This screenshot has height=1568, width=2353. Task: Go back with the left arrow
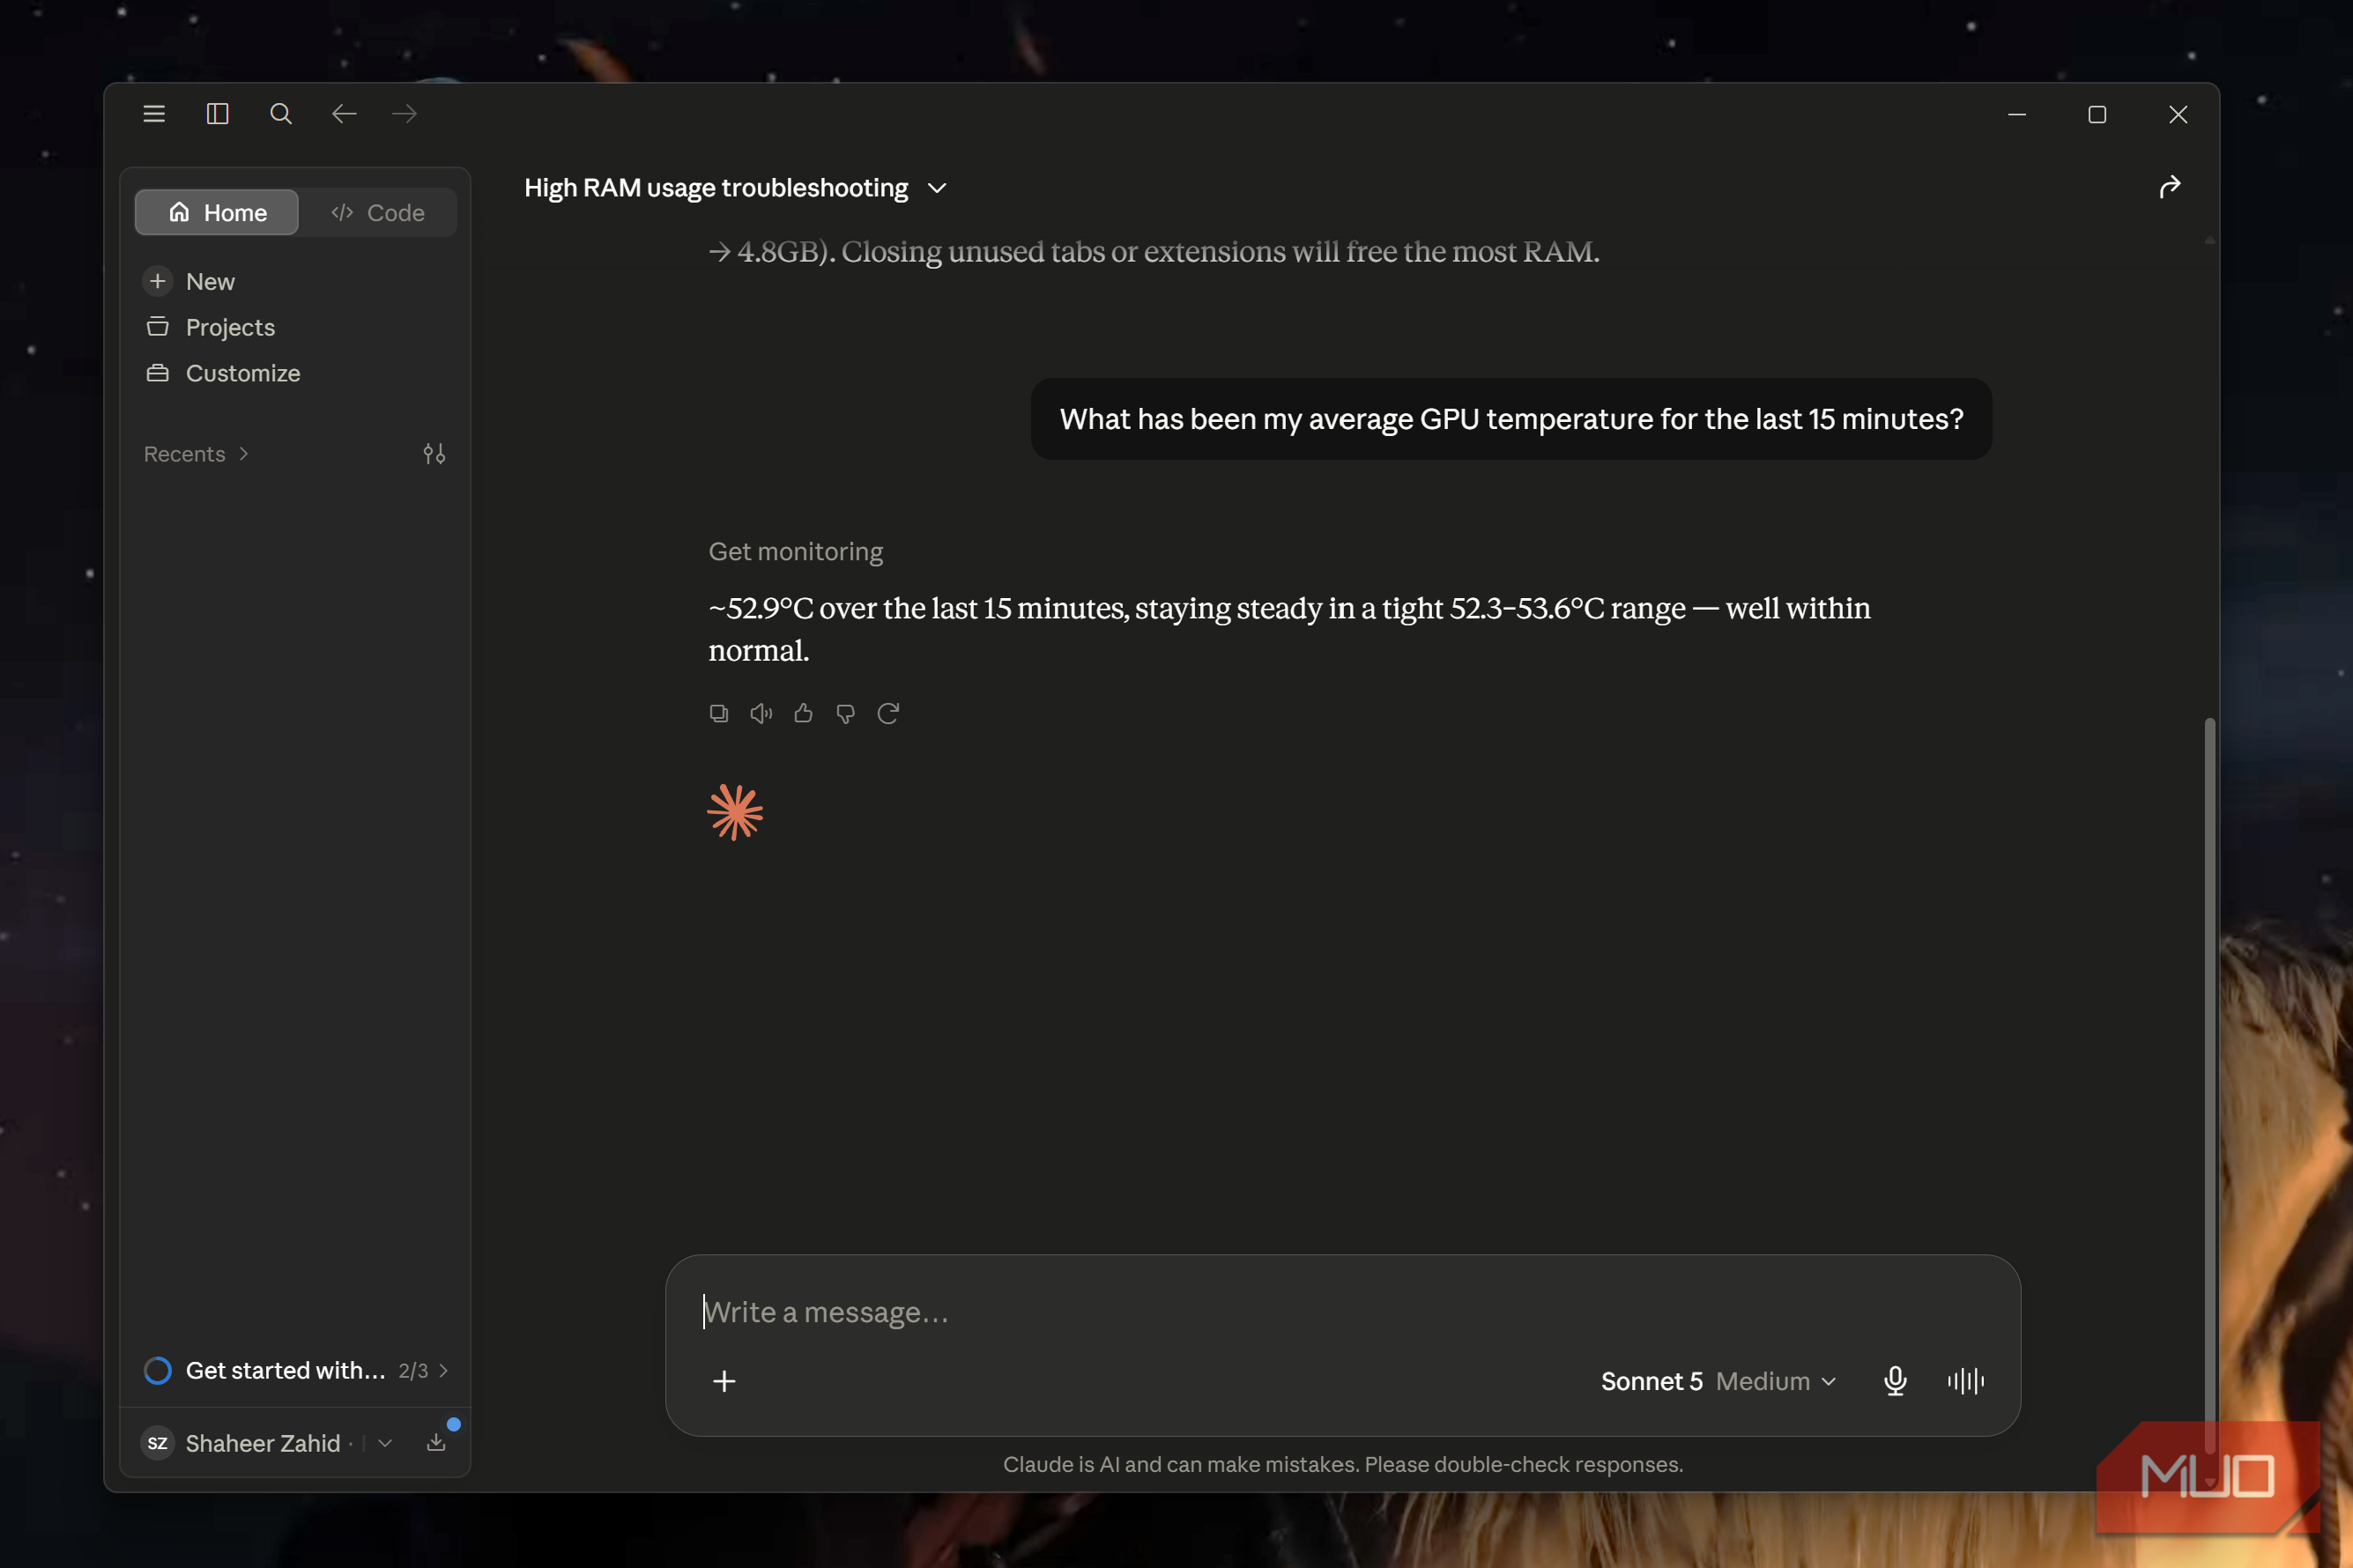pyautogui.click(x=345, y=114)
